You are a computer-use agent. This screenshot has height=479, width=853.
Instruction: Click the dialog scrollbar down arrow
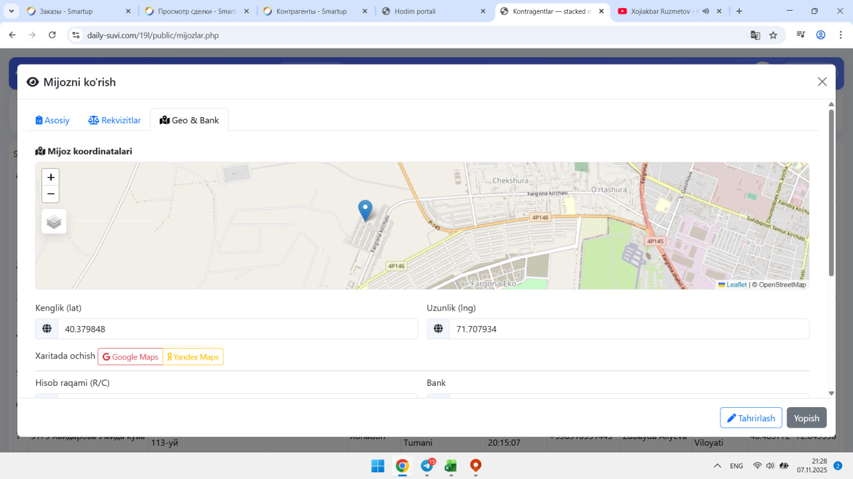[x=831, y=394]
